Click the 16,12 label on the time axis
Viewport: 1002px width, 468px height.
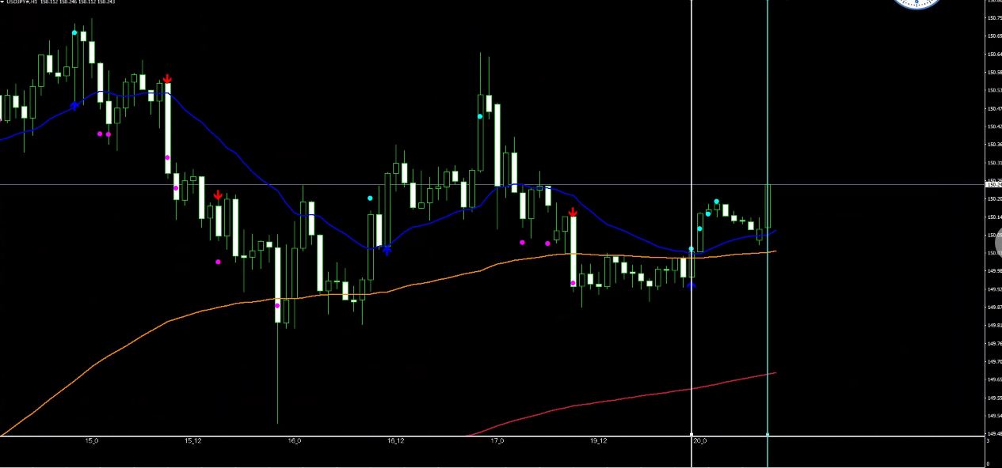pyautogui.click(x=396, y=441)
